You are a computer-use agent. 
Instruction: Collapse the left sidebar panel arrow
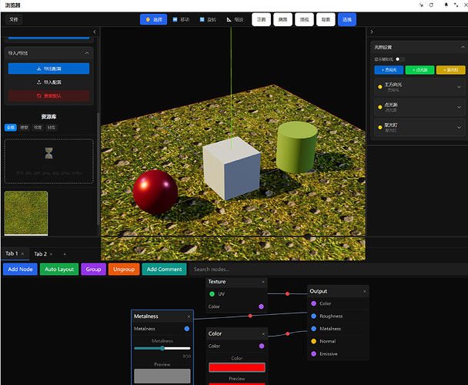(95, 32)
